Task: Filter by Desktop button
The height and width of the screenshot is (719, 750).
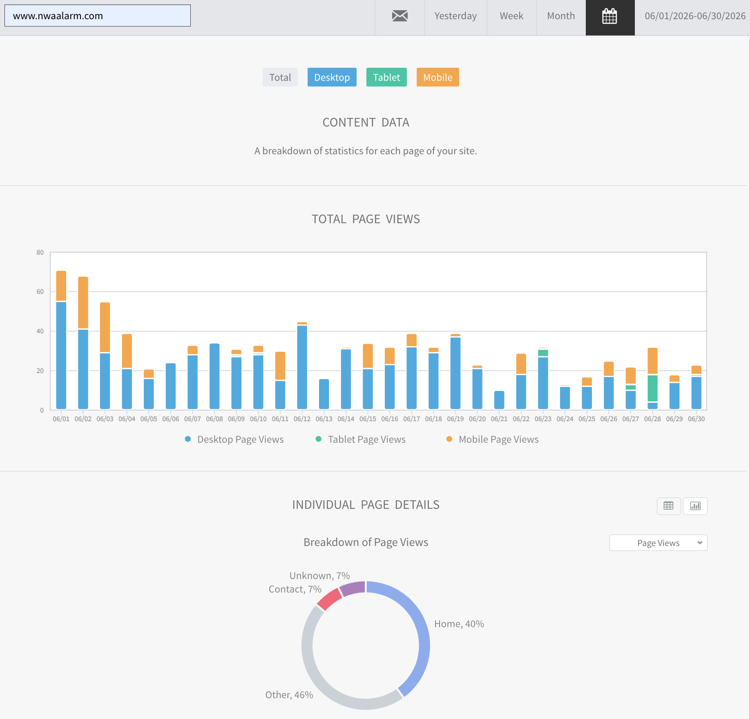Action: click(x=332, y=77)
